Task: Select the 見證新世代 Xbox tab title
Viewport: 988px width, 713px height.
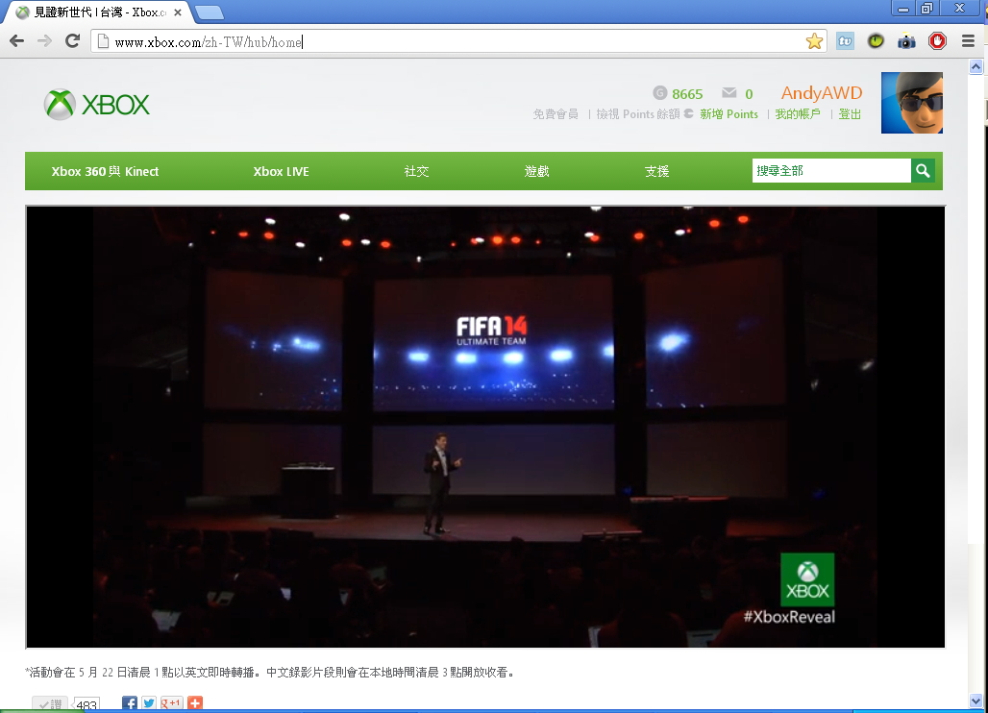Action: 100,12
